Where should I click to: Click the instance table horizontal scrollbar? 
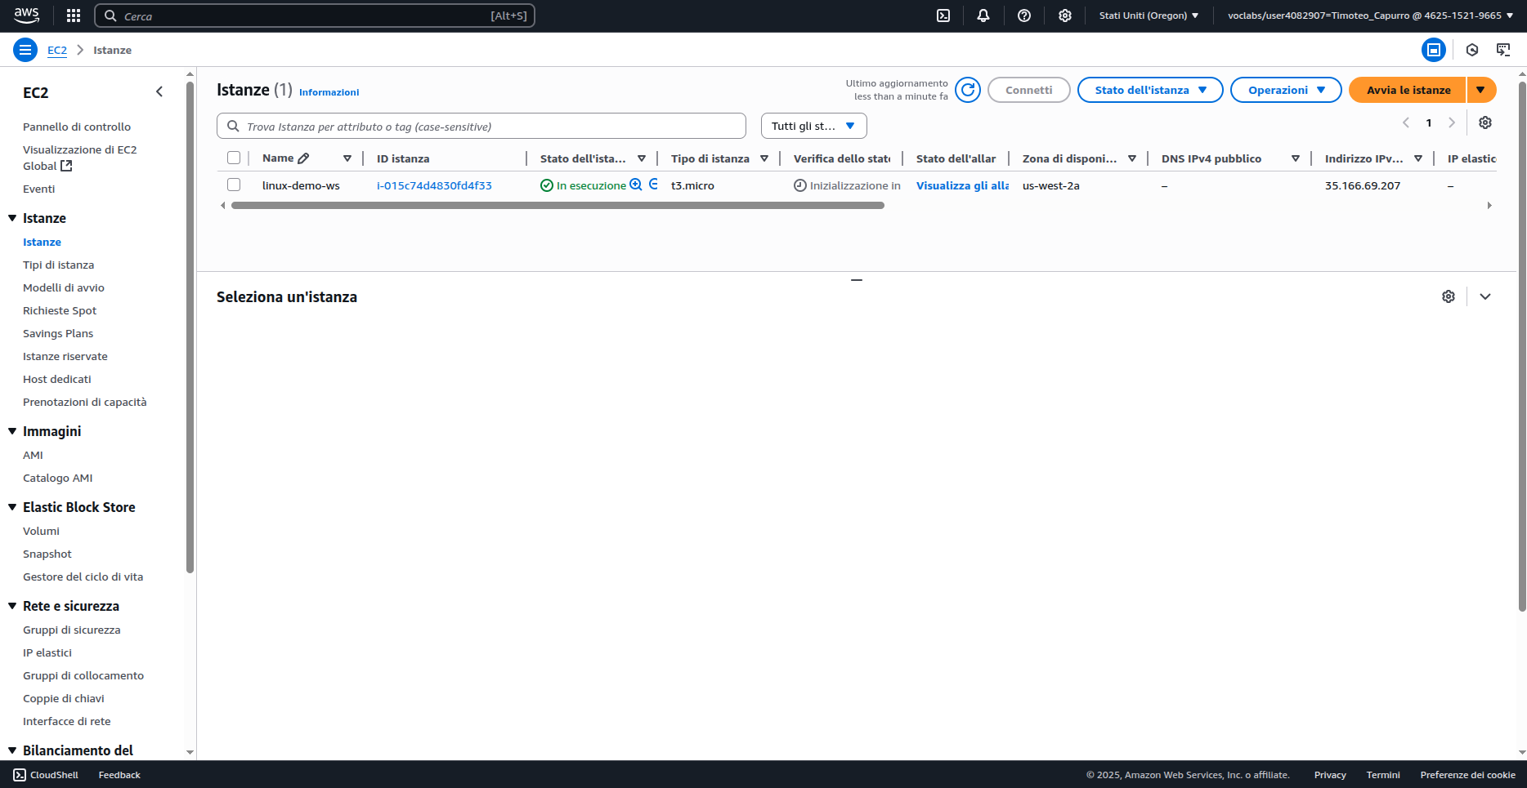point(558,206)
